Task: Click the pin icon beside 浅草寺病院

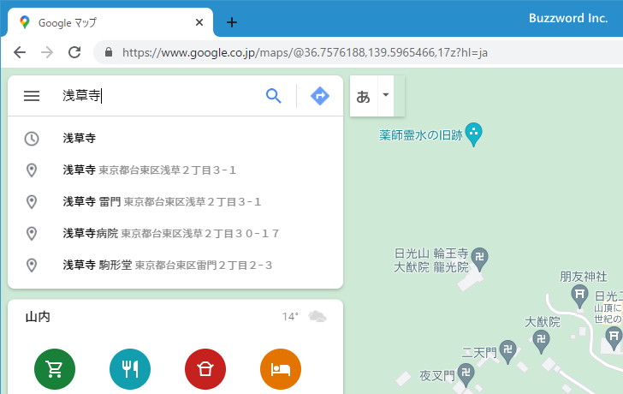Action: pyautogui.click(x=32, y=233)
